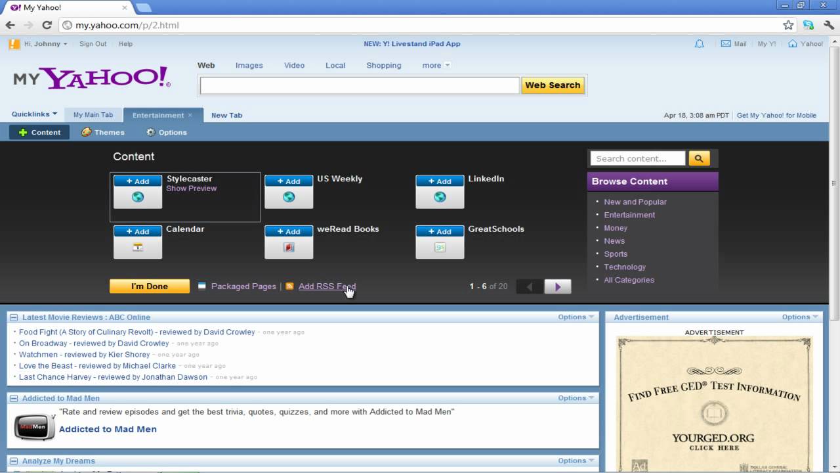
Task: Collapse the Analyze My Dreams module
Action: pyautogui.click(x=14, y=461)
